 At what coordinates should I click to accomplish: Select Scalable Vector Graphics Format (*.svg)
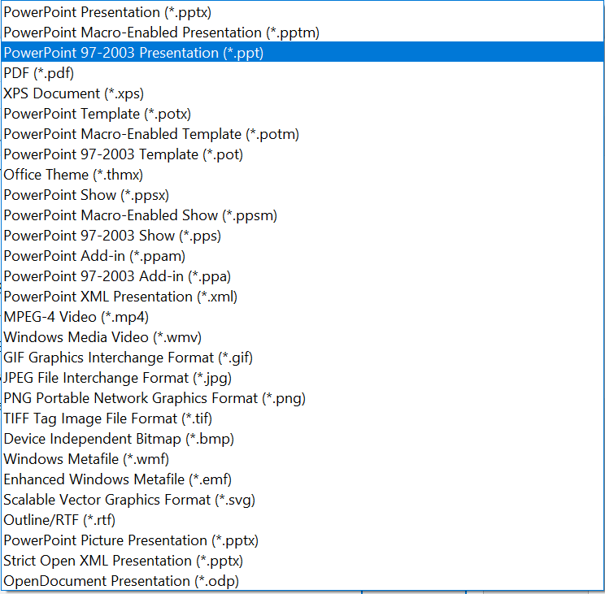pos(302,499)
